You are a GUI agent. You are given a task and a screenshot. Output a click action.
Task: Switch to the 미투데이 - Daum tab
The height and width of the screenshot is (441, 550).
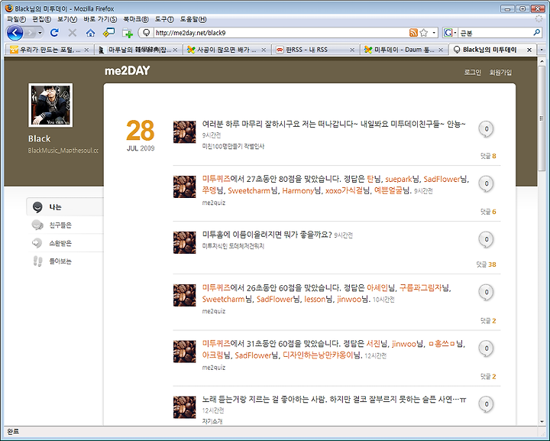pos(404,50)
